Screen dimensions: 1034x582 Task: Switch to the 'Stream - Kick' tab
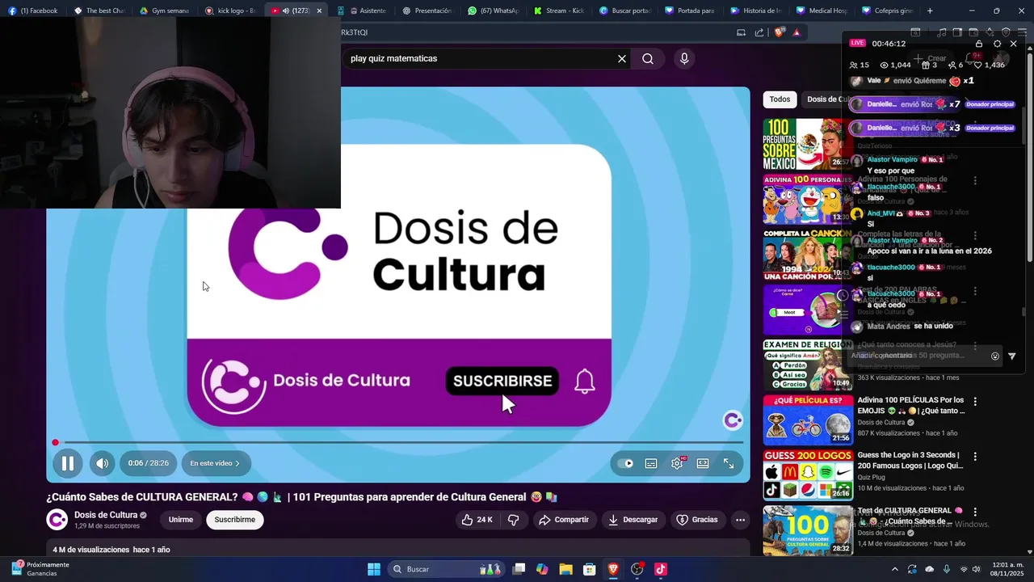[558, 11]
